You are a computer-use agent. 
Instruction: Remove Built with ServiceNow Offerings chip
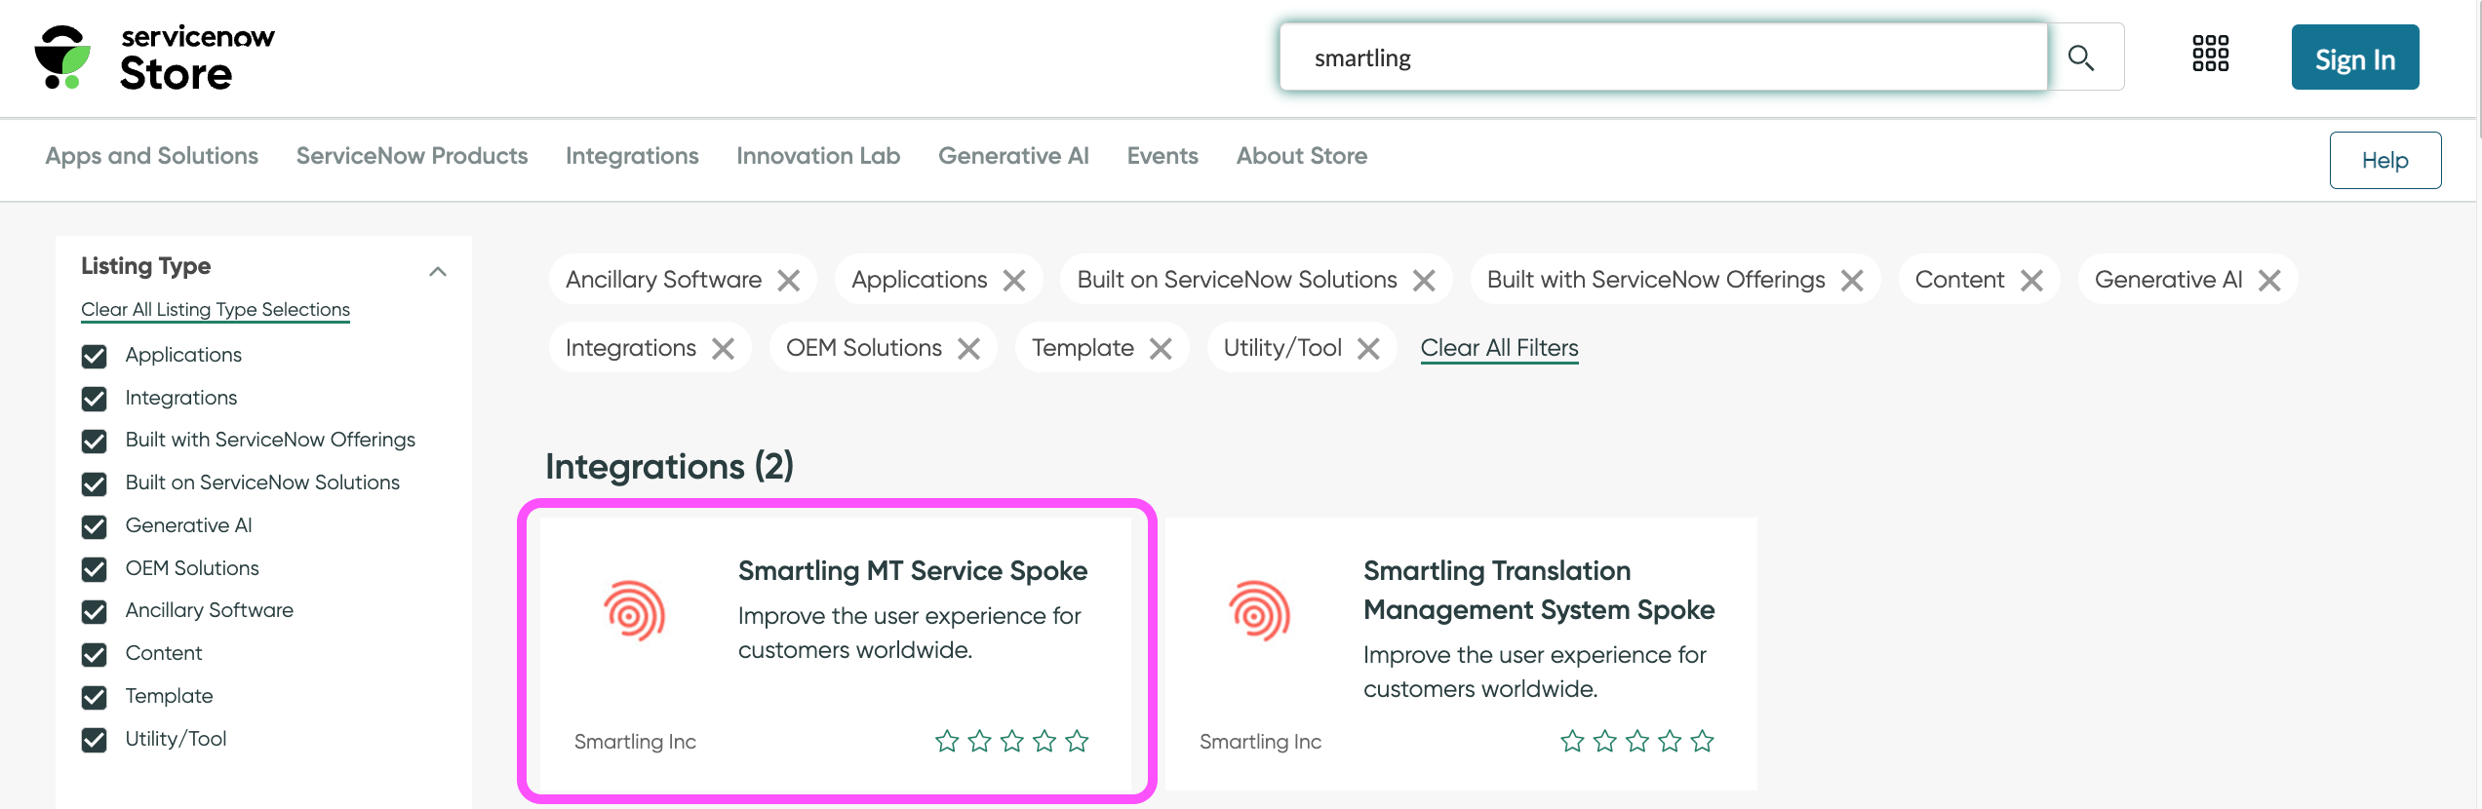click(1852, 281)
